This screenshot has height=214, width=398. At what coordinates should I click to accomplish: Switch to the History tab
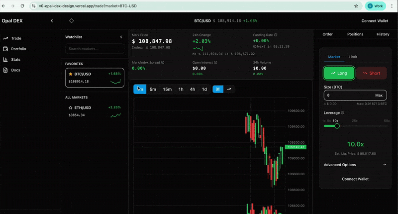point(383,34)
